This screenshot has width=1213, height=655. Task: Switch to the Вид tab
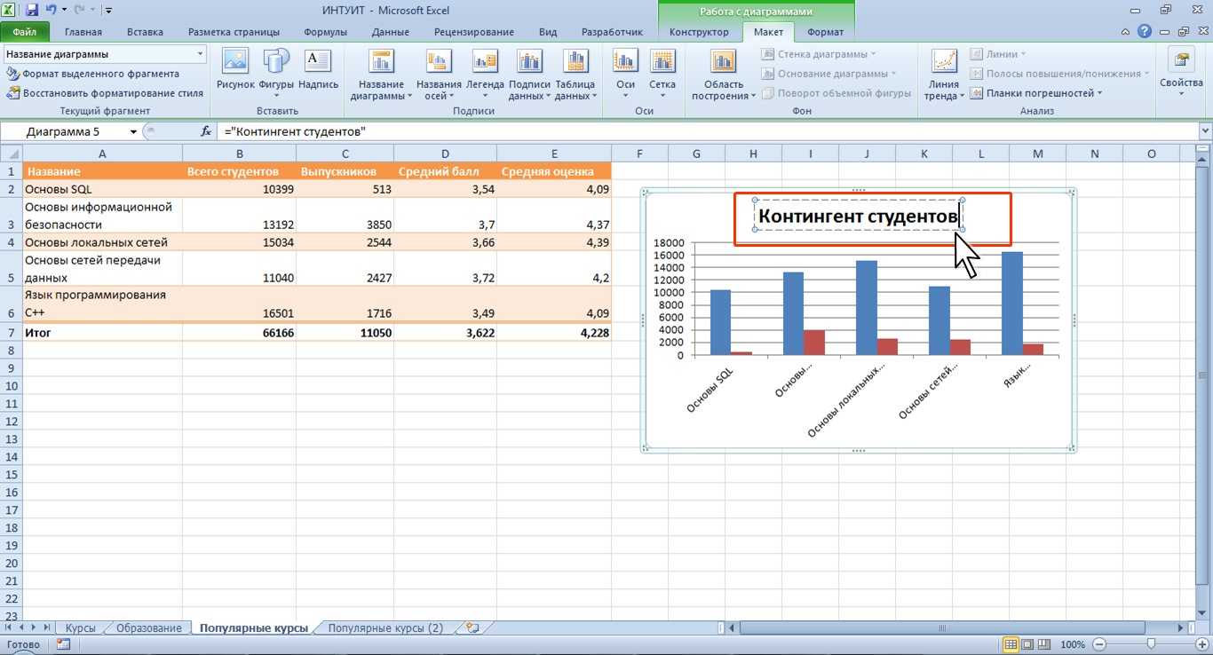548,32
